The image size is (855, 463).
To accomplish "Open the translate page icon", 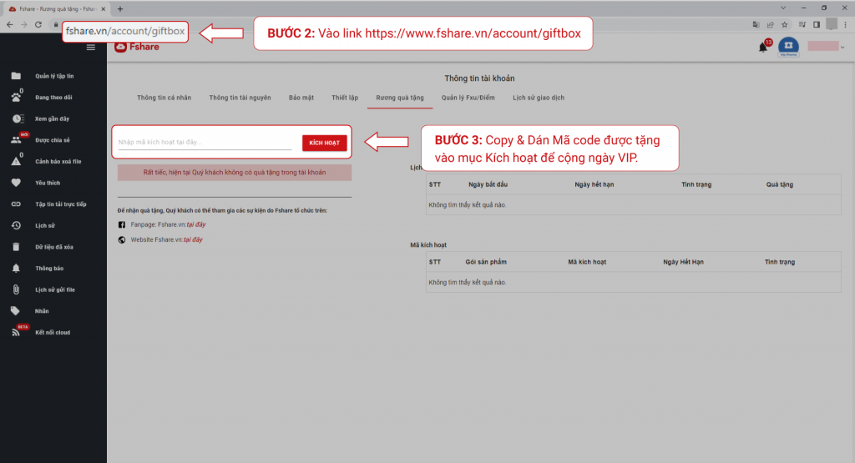I will pos(756,24).
